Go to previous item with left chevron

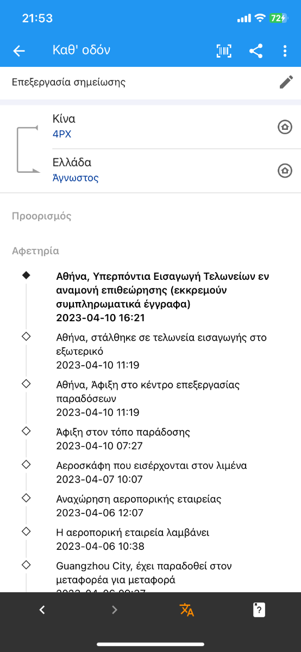(42, 610)
